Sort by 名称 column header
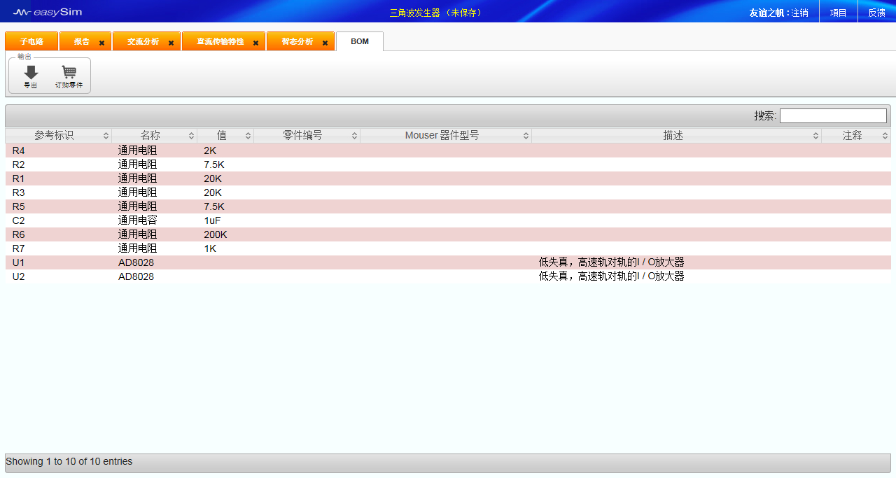The height and width of the screenshot is (478, 896). (x=154, y=135)
